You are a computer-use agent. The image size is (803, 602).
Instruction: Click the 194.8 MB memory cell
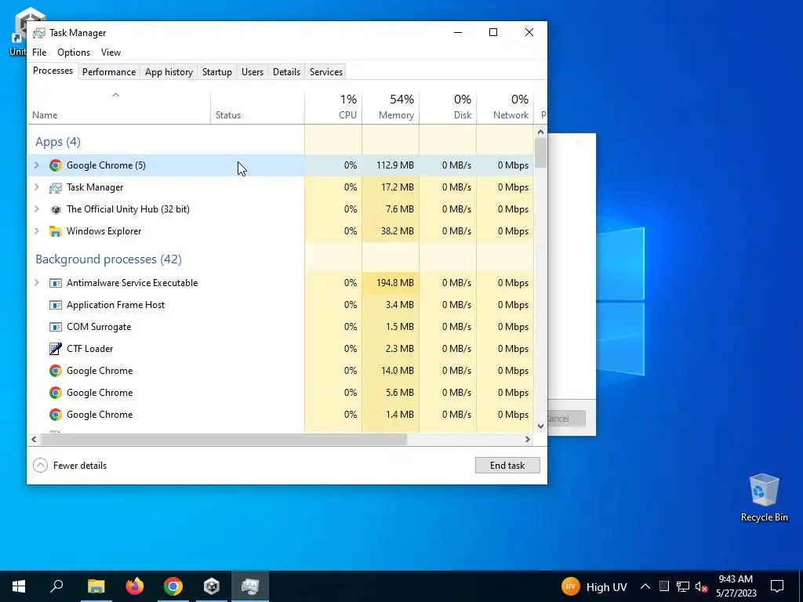391,283
